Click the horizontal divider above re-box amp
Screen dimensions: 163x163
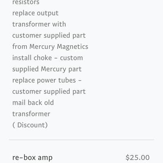tap(81, 140)
